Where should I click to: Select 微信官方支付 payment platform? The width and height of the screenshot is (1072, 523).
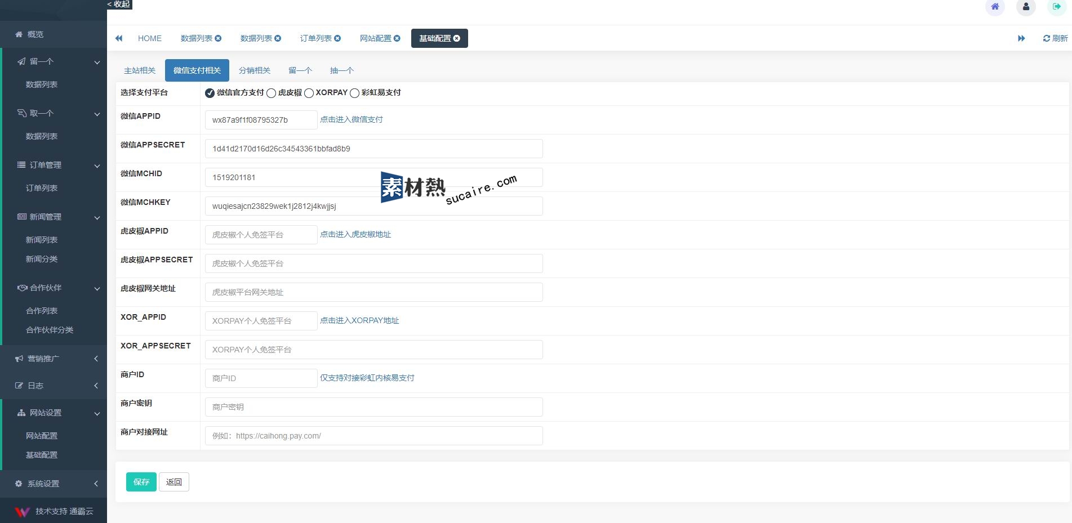[x=210, y=93]
